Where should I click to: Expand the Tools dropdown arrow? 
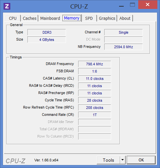pyautogui.click(x=123, y=160)
